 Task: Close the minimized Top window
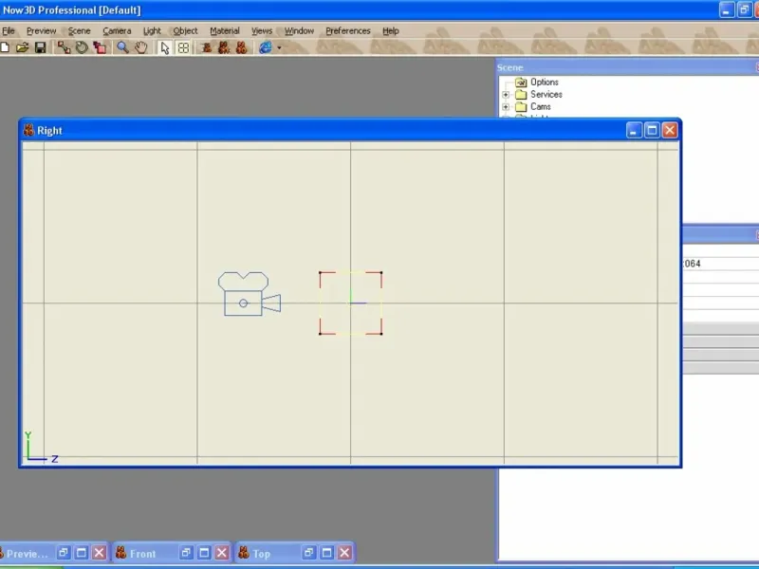(x=345, y=553)
